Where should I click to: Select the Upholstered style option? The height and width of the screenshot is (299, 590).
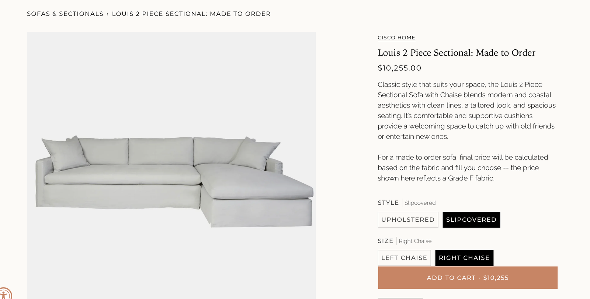coord(408,220)
